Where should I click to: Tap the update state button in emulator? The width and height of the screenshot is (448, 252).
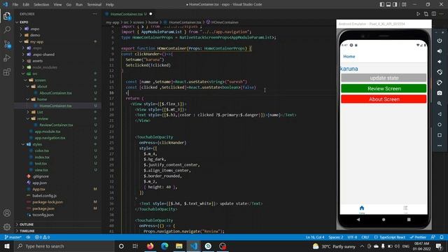tap(384, 78)
